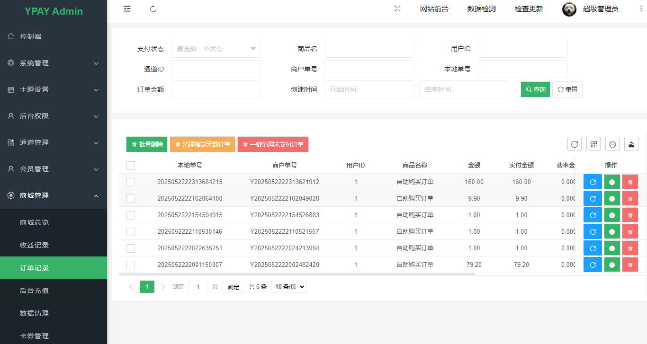Click the red delete icon on first order row
Screen dimensions: 647x344
point(630,182)
